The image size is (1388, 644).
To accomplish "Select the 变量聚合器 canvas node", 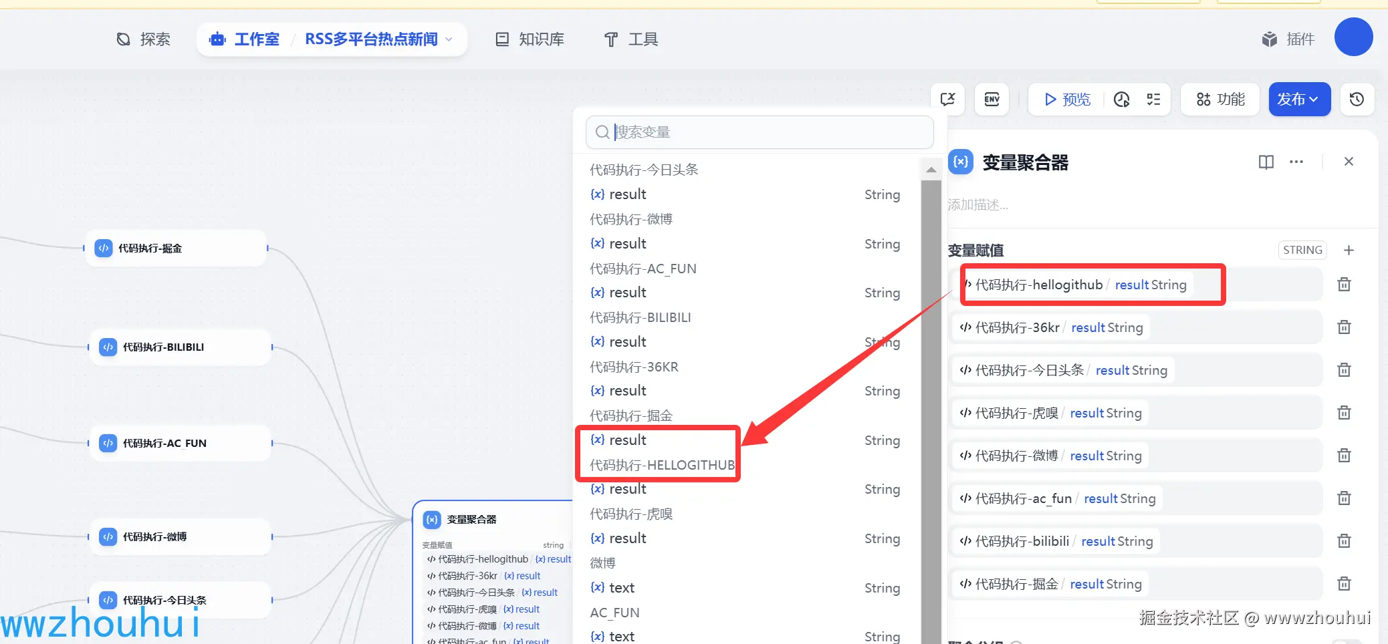I will [493, 573].
